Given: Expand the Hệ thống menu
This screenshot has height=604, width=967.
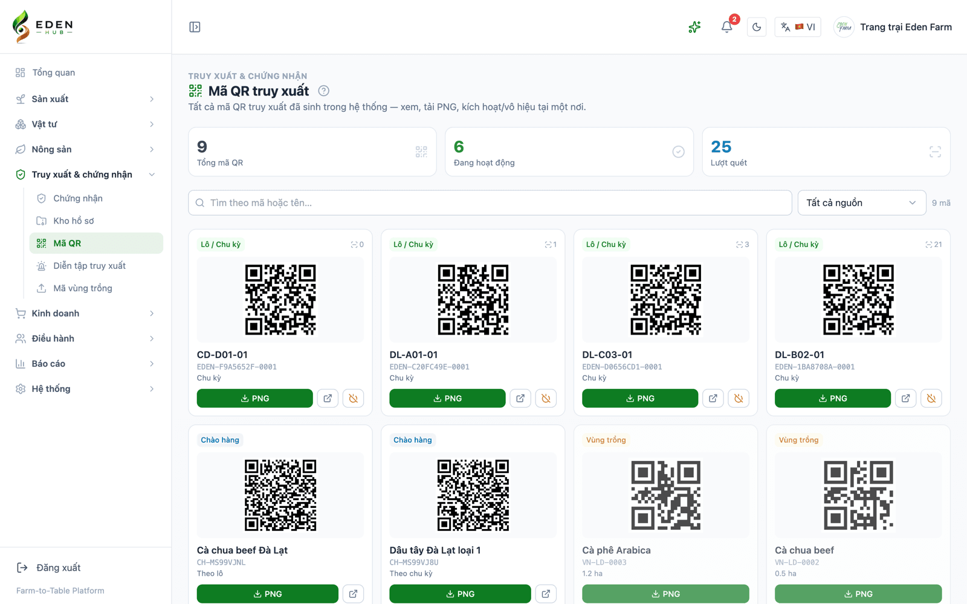Looking at the screenshot, I should coord(86,389).
